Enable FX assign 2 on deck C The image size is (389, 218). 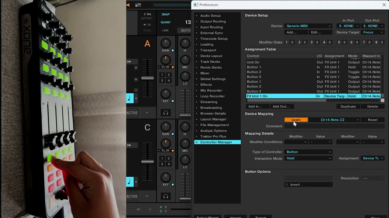tap(169, 158)
